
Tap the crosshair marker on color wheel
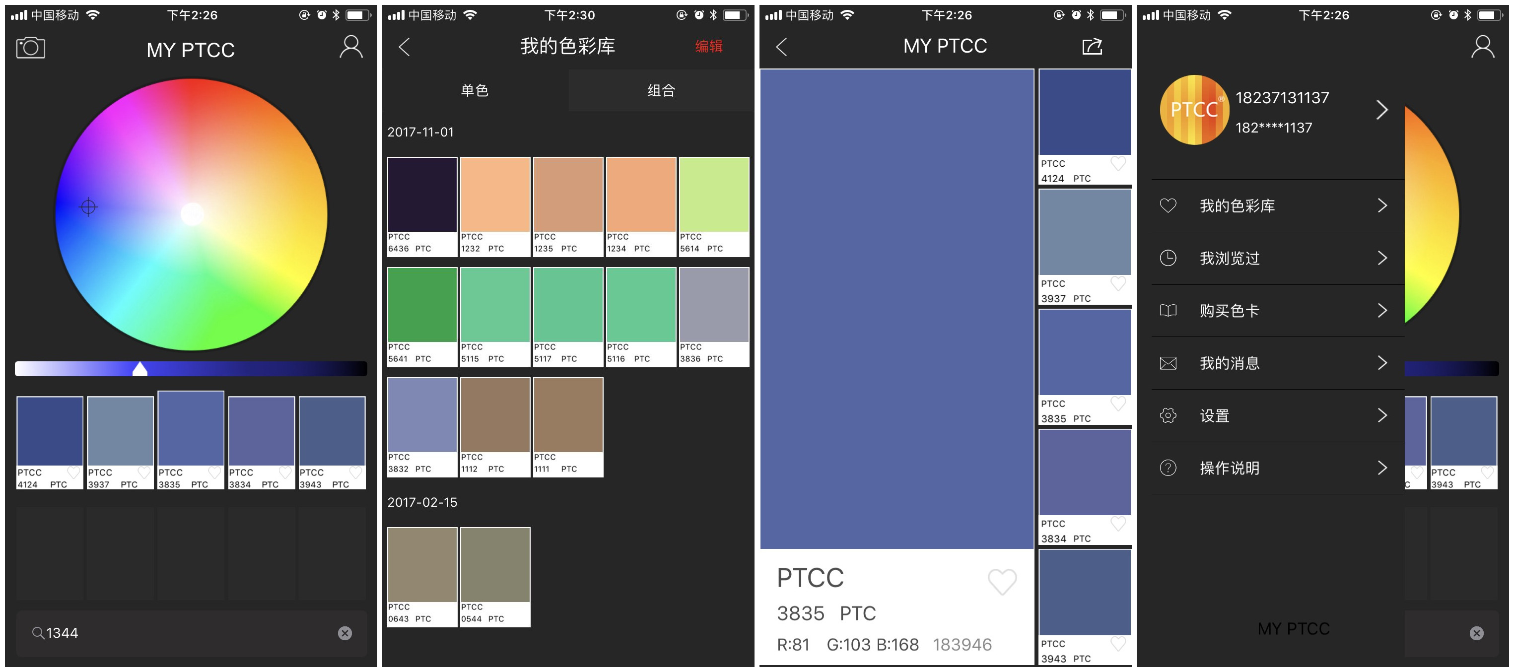[88, 207]
